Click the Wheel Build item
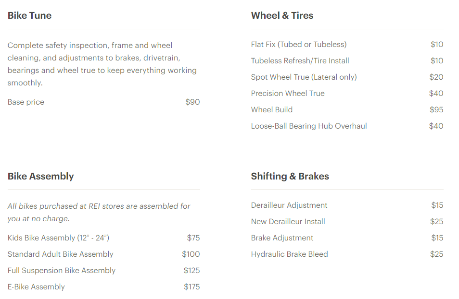The image size is (459, 299). (x=272, y=110)
